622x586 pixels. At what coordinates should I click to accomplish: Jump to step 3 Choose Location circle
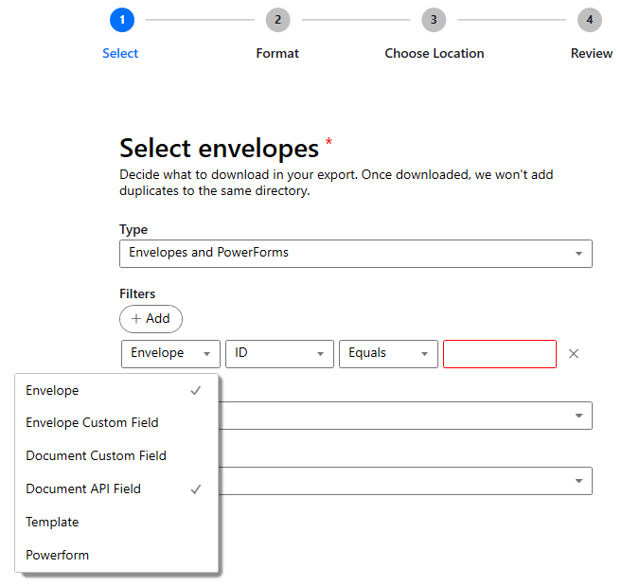coord(434,20)
